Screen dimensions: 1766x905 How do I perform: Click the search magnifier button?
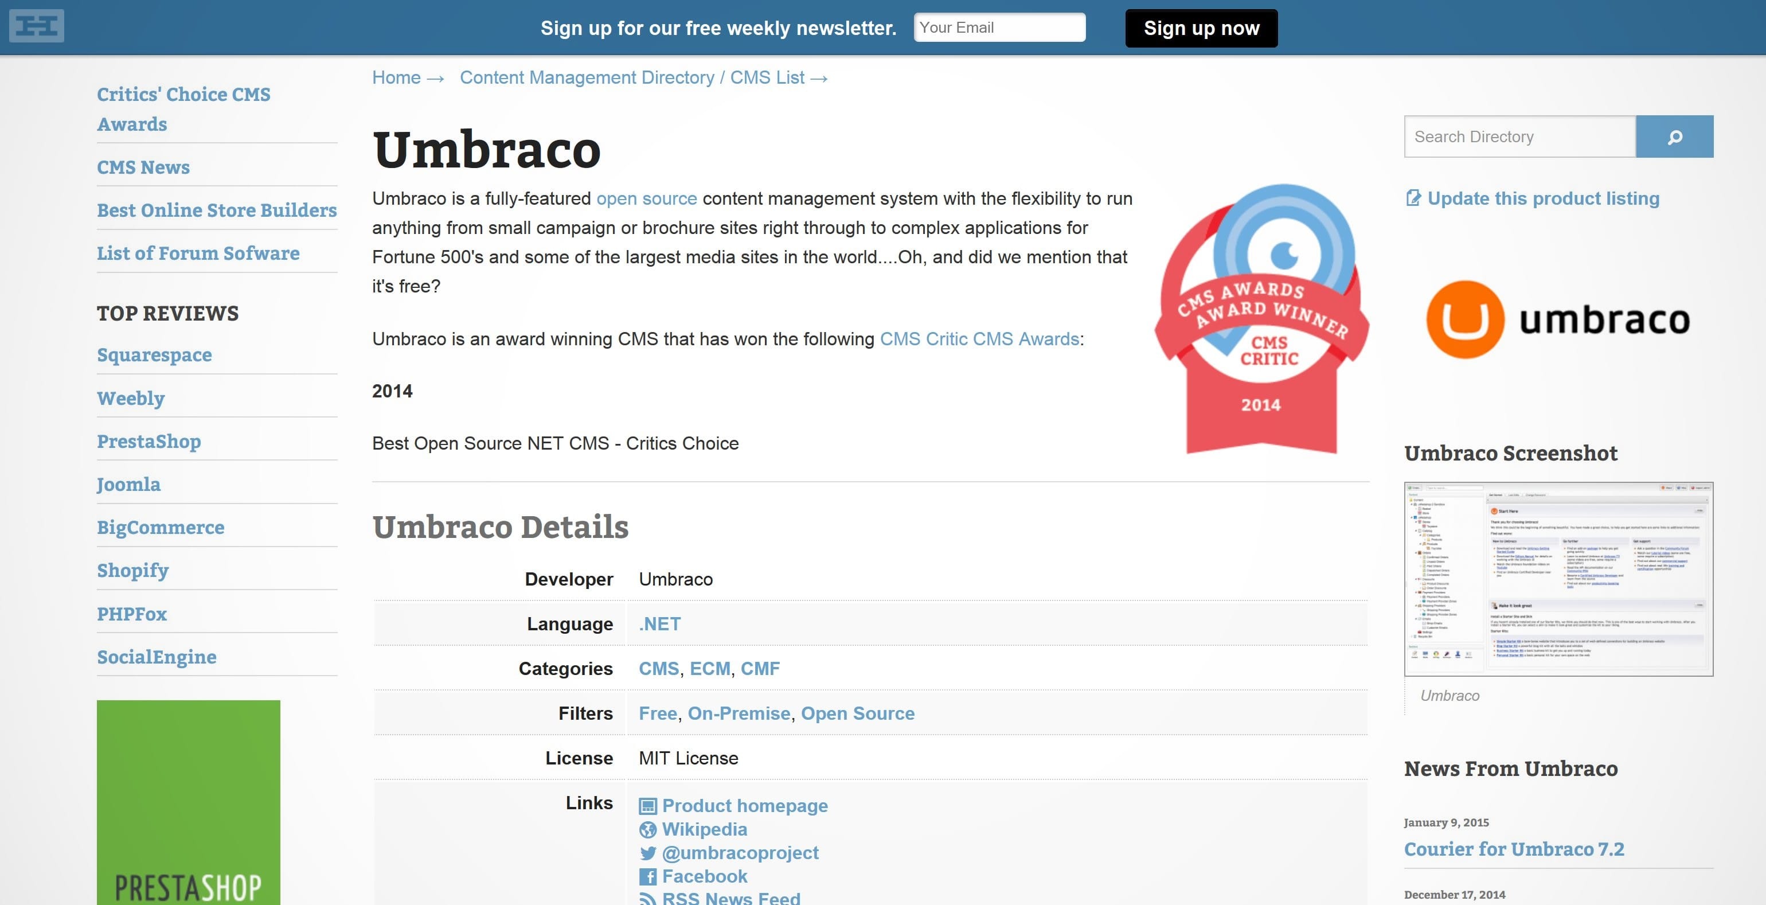(x=1674, y=136)
